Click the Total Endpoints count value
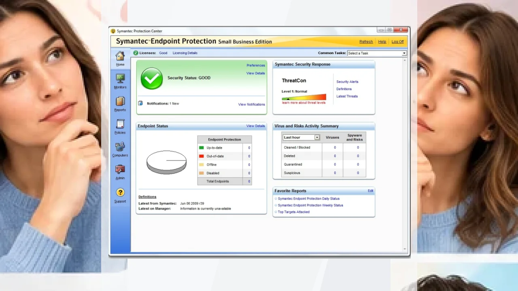This screenshot has height=291, width=518. (249, 181)
